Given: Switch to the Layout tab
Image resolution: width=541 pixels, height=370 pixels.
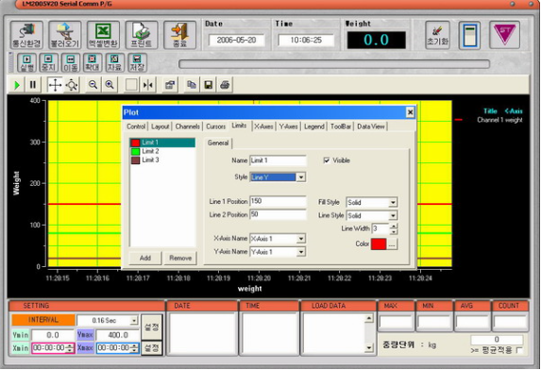Looking at the screenshot, I should click(161, 126).
